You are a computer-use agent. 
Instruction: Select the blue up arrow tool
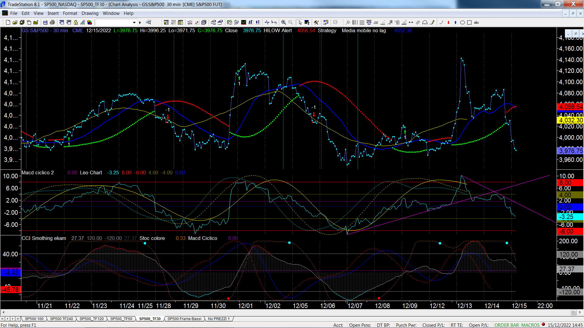point(455,22)
